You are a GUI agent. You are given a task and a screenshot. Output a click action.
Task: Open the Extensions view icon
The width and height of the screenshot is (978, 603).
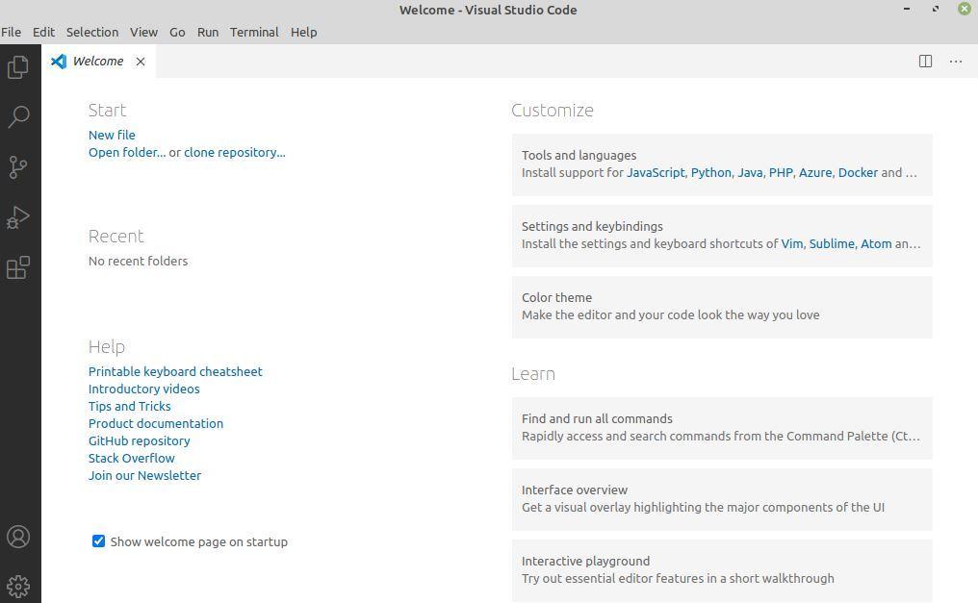pyautogui.click(x=18, y=267)
